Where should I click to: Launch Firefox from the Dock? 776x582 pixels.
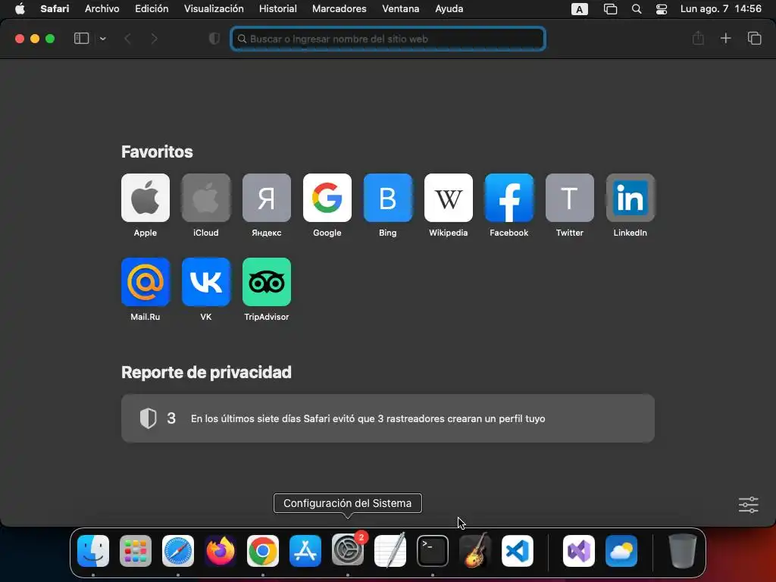click(x=221, y=550)
